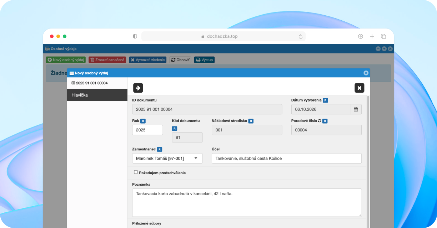Click the Účel input field
Screen dimensions: 437x228
[287, 158]
